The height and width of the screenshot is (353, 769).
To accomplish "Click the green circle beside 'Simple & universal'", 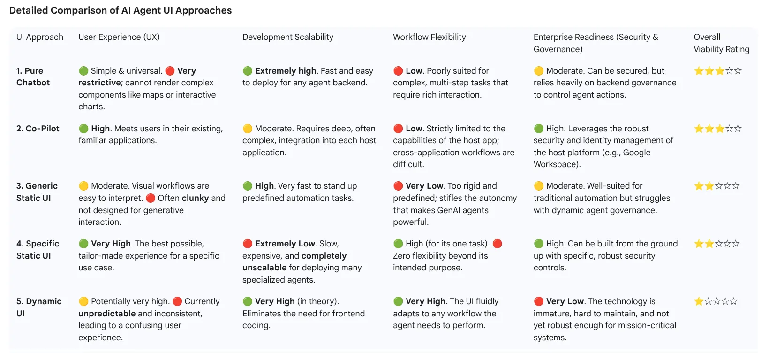I will [83, 71].
